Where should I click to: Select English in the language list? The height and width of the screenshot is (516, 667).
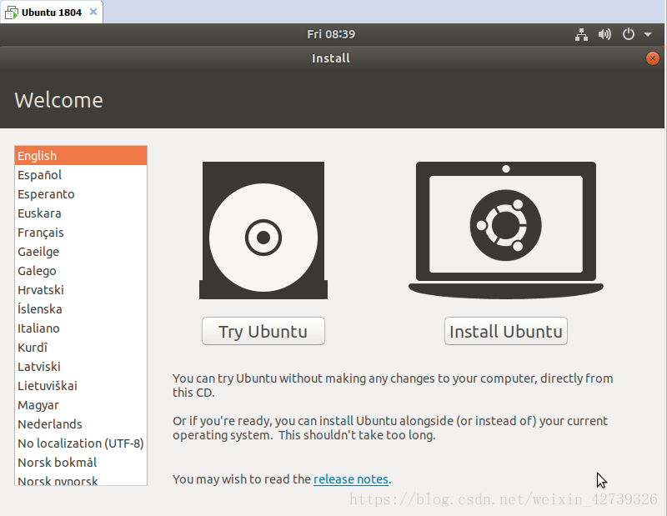pyautogui.click(x=81, y=156)
